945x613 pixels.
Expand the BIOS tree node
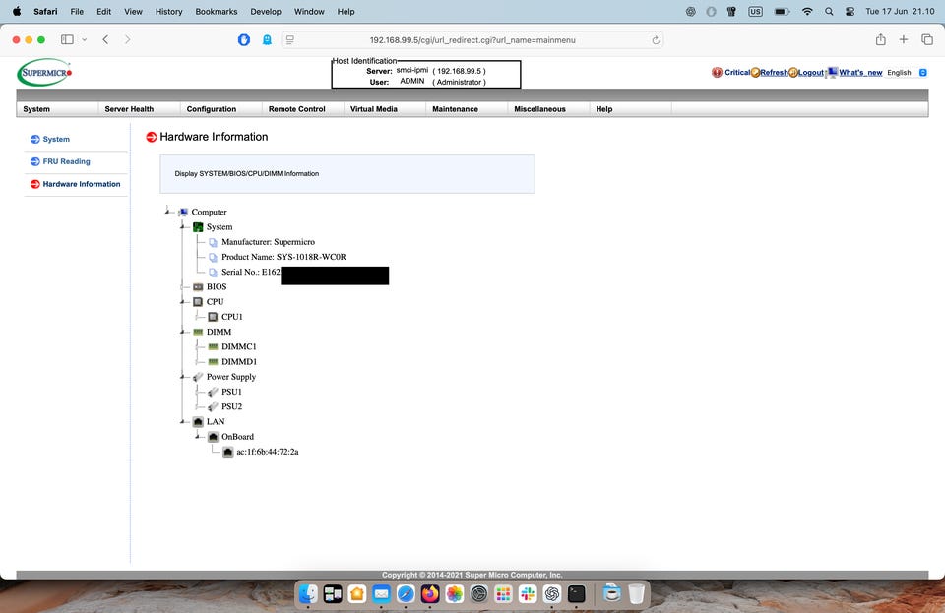coord(183,286)
